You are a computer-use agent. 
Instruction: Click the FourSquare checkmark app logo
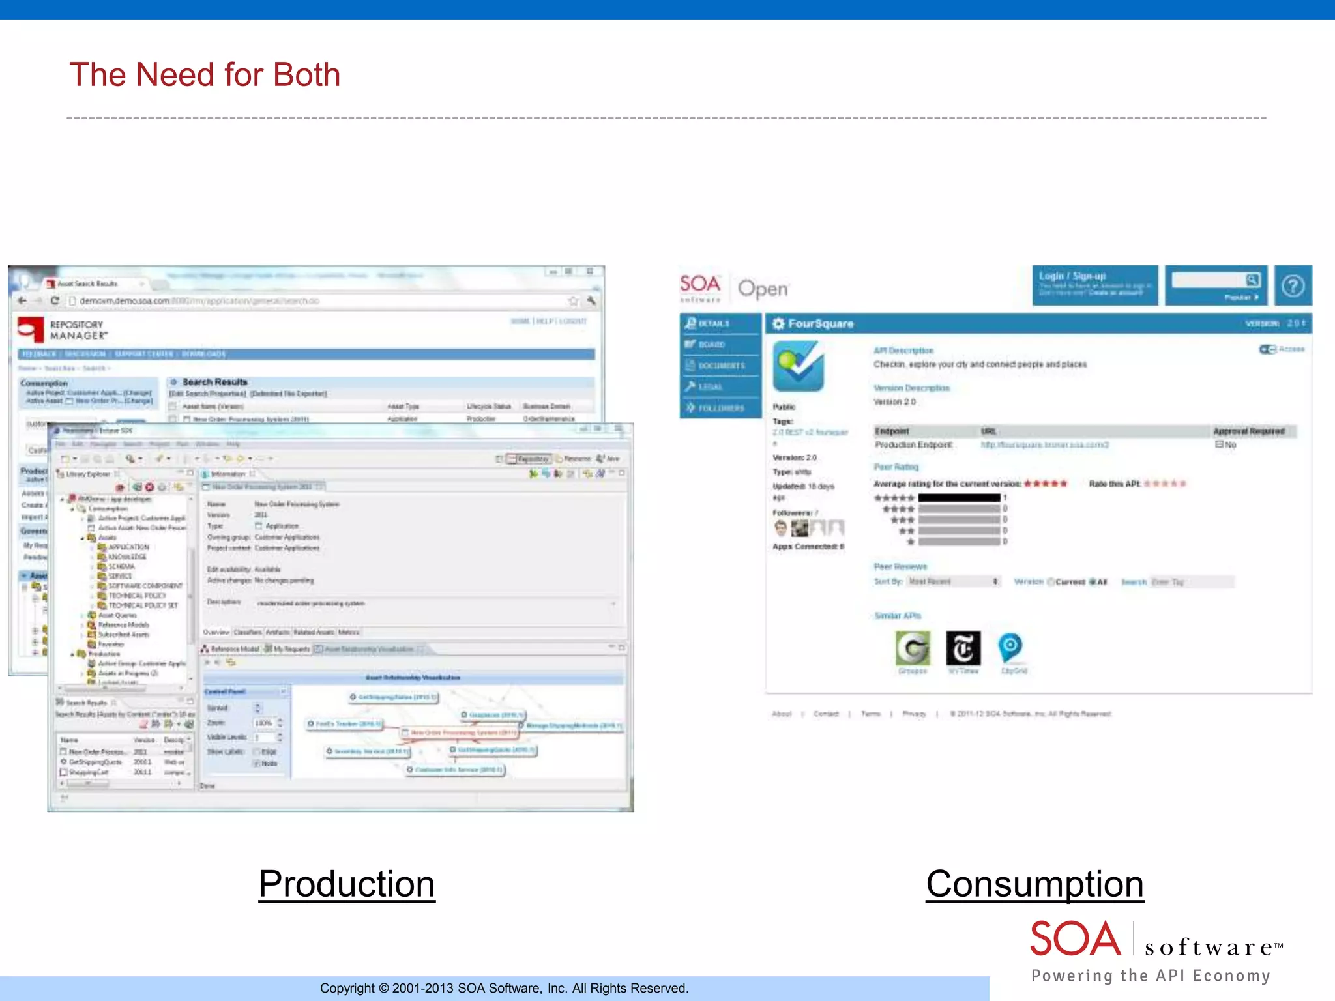pos(799,366)
